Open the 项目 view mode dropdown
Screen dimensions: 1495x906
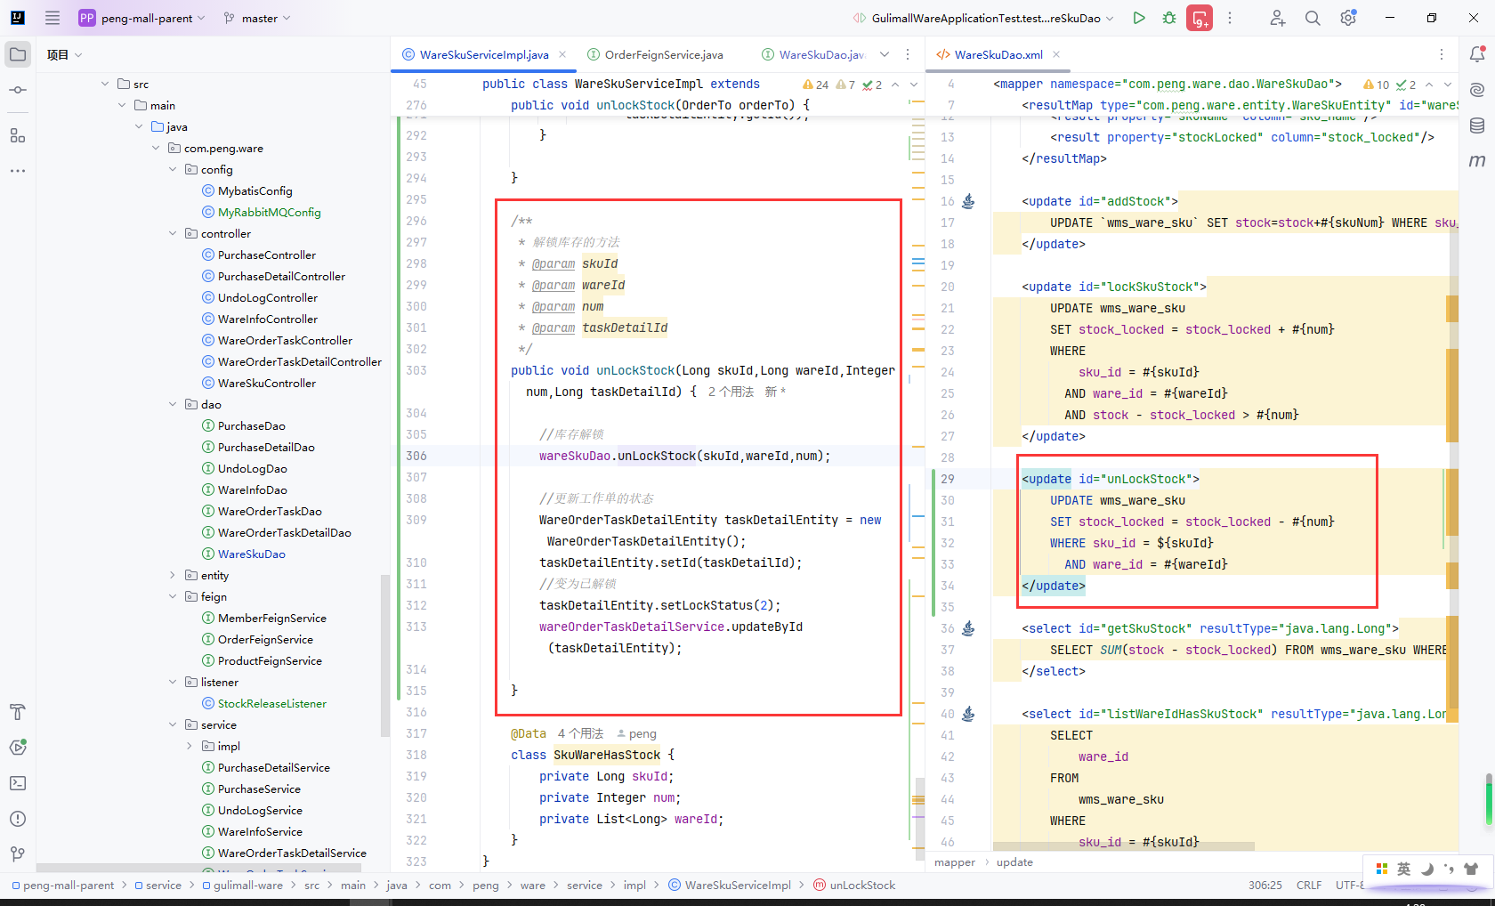pos(65,54)
